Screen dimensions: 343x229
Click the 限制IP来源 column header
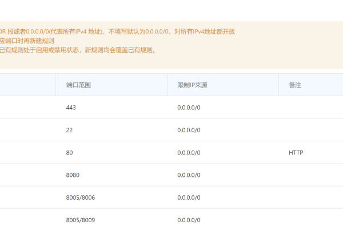coord(192,85)
